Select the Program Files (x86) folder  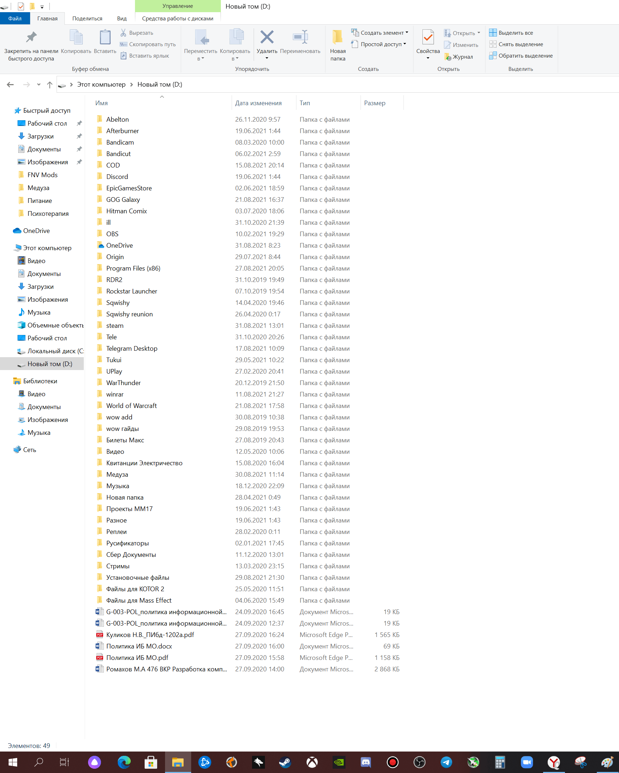133,268
